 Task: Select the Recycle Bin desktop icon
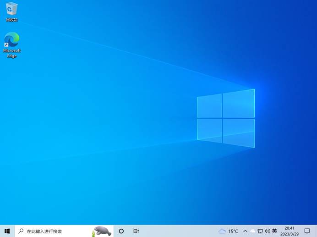[12, 9]
